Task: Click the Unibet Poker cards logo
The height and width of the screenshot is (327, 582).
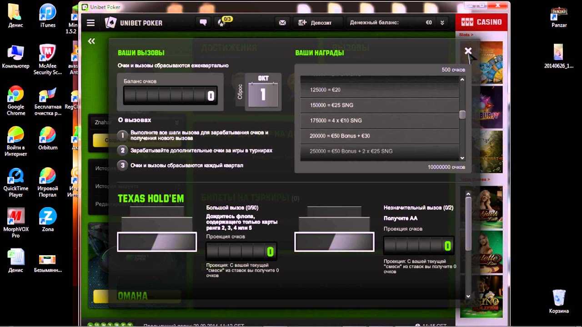Action: (x=110, y=23)
